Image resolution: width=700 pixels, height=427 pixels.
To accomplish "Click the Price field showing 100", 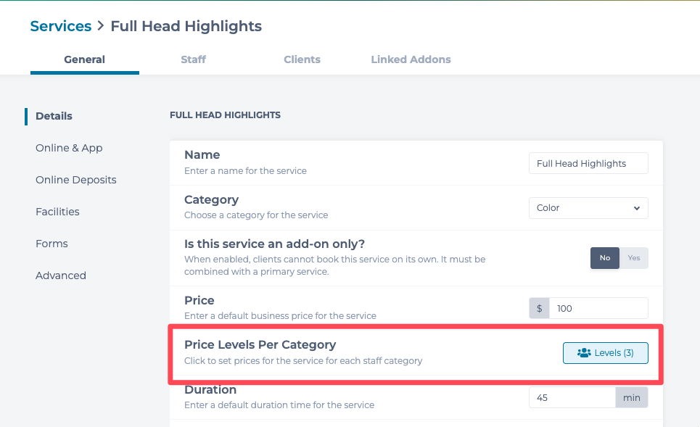I will click(x=598, y=308).
